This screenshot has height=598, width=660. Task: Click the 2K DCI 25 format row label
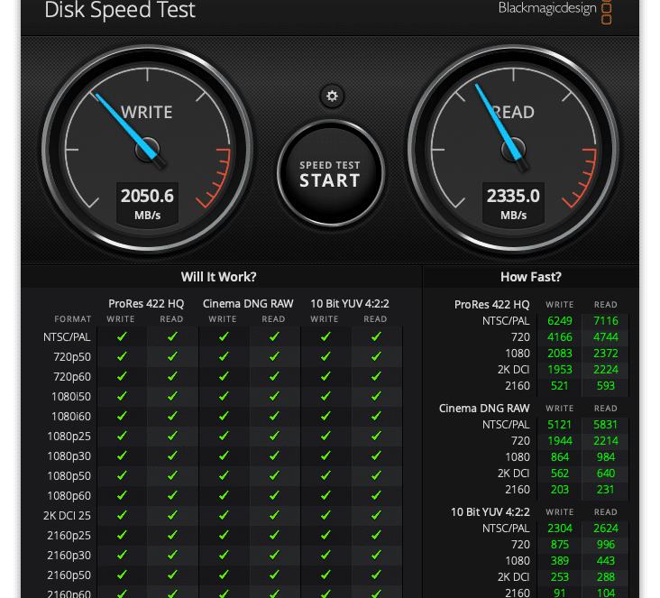[x=67, y=515]
